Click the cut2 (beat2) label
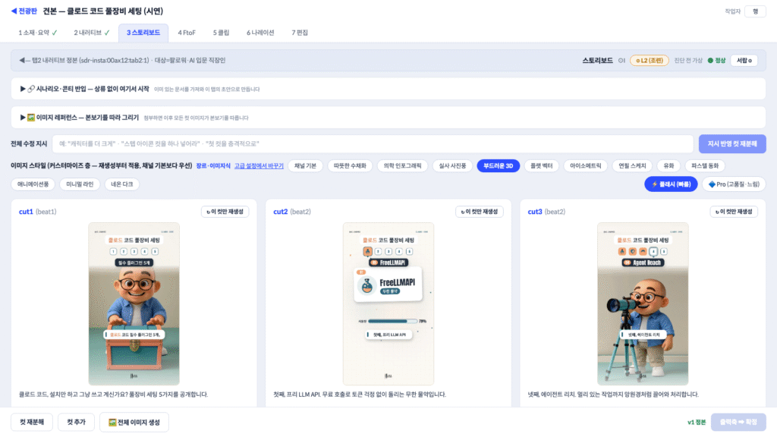This screenshot has width=777, height=437. pos(292,212)
